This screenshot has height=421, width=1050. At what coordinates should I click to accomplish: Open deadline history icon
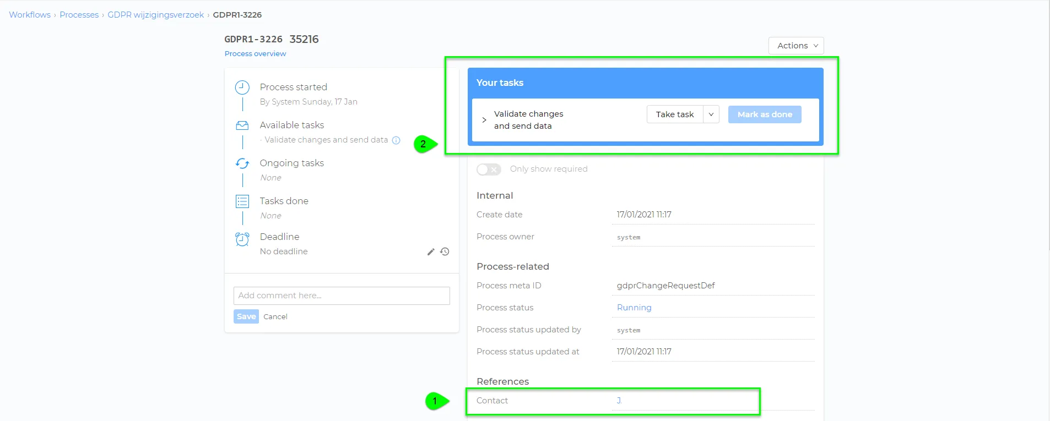(445, 251)
